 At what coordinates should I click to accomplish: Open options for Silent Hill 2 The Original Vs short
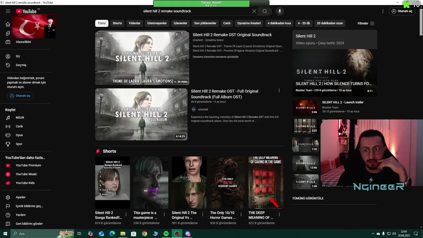[203, 215]
